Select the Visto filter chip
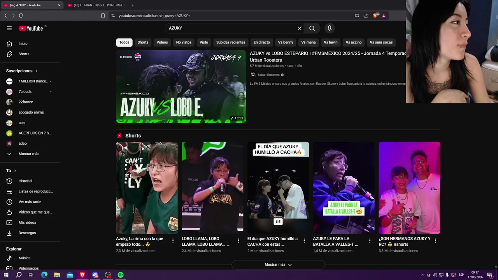The image size is (498, 280). pyautogui.click(x=204, y=42)
